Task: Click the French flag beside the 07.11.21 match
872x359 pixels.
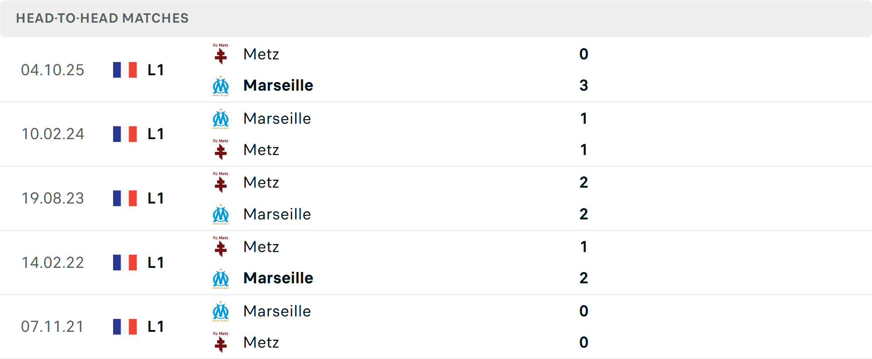Action: coord(125,326)
